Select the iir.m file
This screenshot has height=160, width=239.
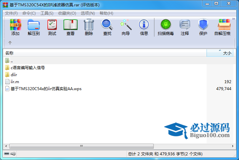[12, 81]
